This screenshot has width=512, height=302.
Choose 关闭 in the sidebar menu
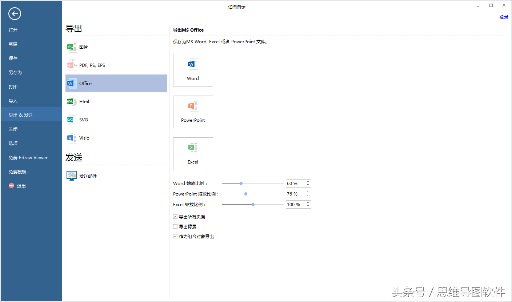point(31,129)
